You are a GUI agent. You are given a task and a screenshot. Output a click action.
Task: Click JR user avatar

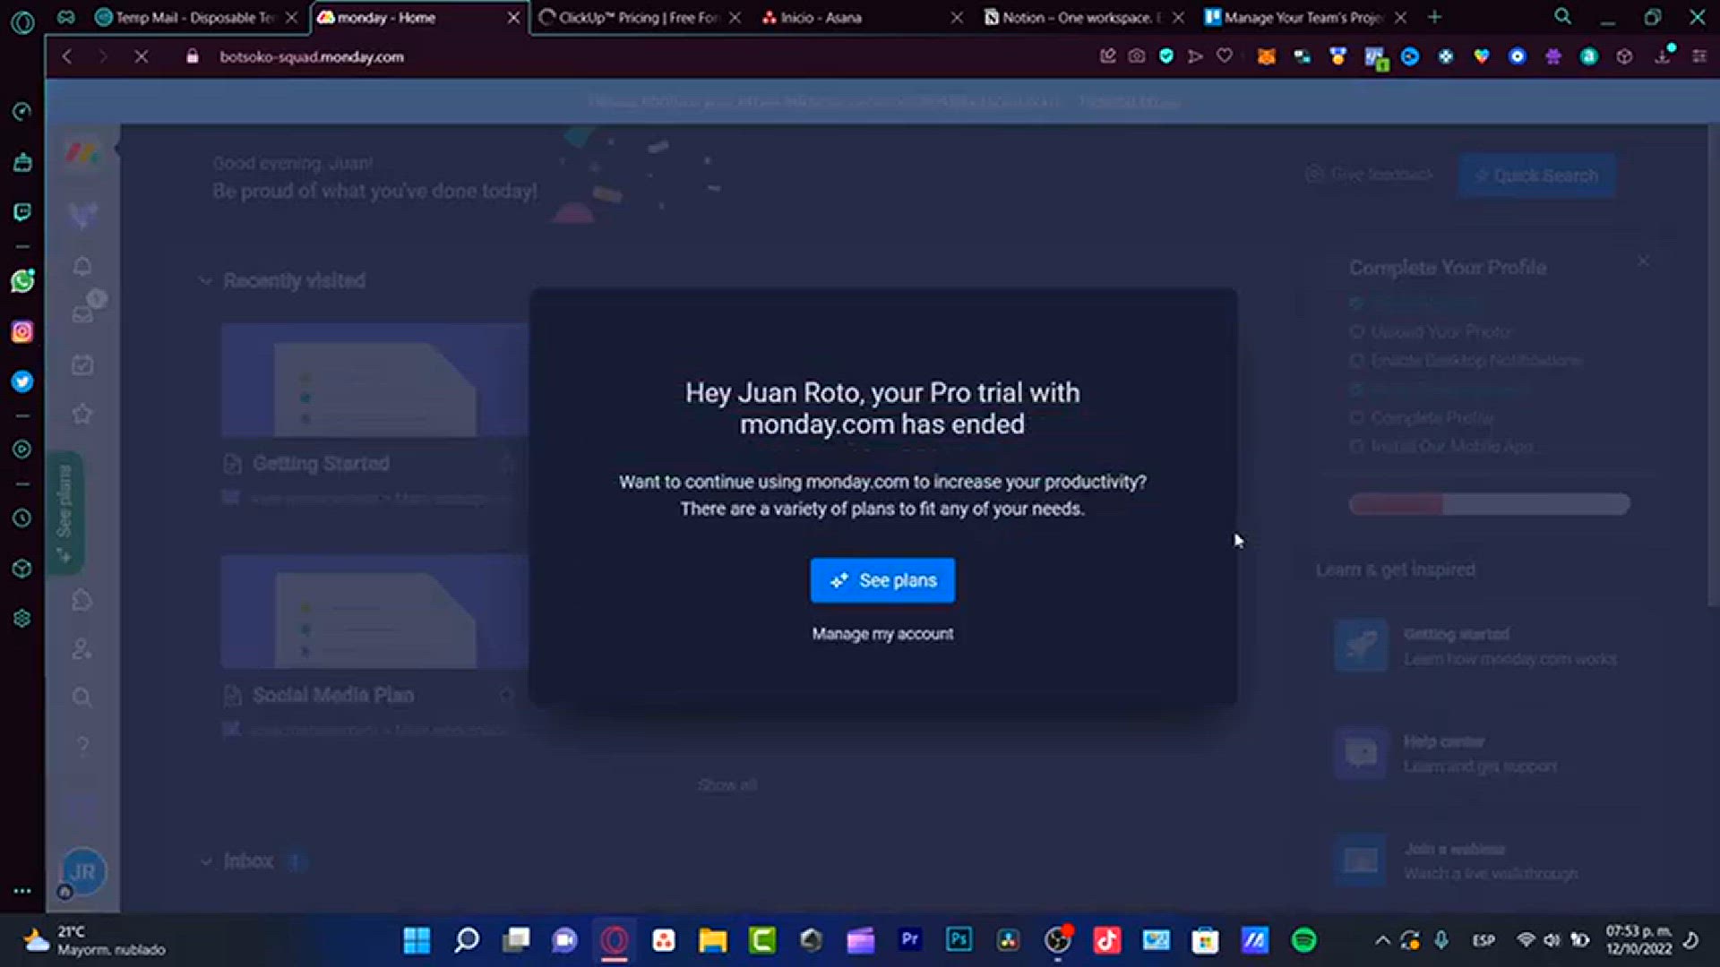(83, 871)
